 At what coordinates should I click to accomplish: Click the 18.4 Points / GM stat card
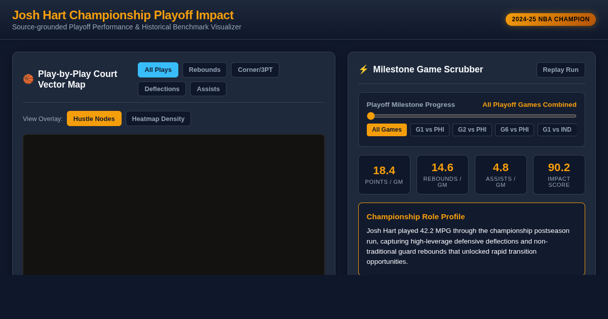384,175
